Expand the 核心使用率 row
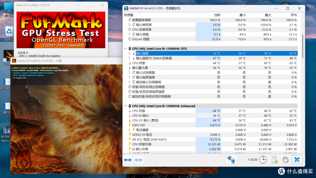 (x=129, y=25)
